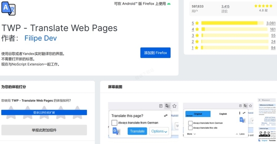Click bookmark star icon in first screenshot
This screenshot has width=277, height=144.
tap(175, 106)
